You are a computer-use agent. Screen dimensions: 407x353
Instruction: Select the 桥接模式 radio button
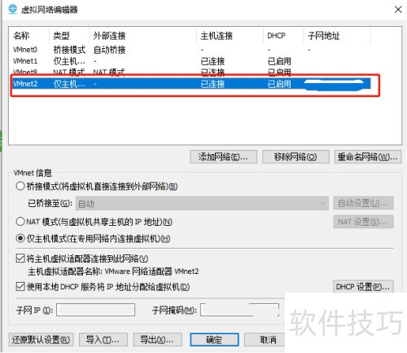pyautogui.click(x=20, y=186)
